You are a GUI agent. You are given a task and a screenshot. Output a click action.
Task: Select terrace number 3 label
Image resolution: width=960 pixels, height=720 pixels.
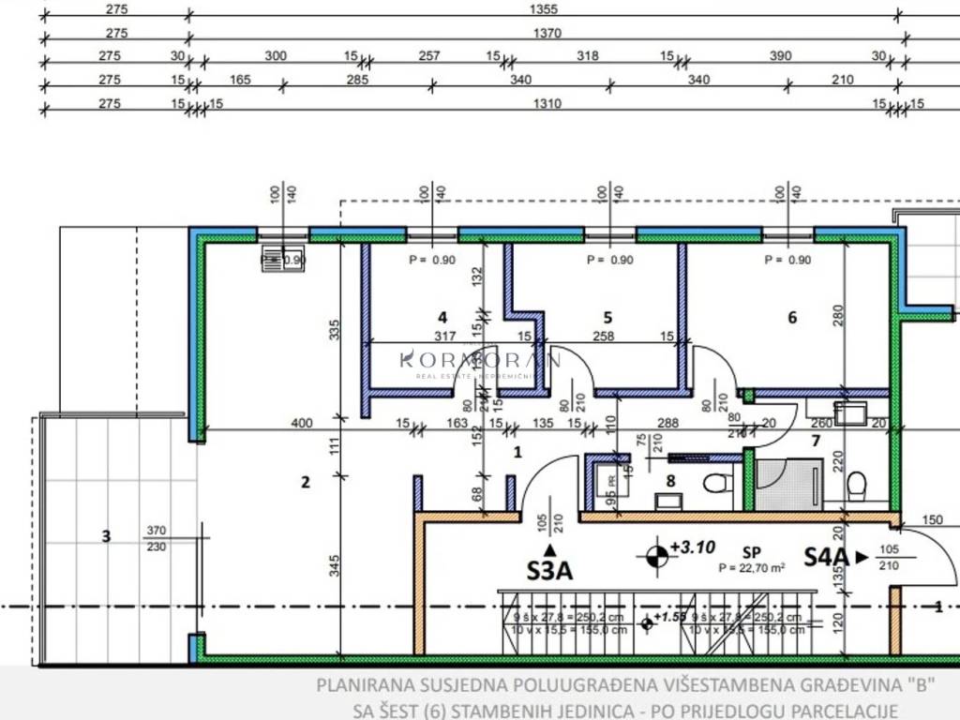(106, 536)
